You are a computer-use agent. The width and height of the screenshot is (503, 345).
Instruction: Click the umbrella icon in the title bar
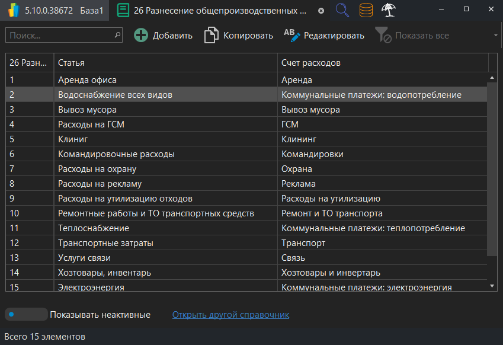pos(389,9)
